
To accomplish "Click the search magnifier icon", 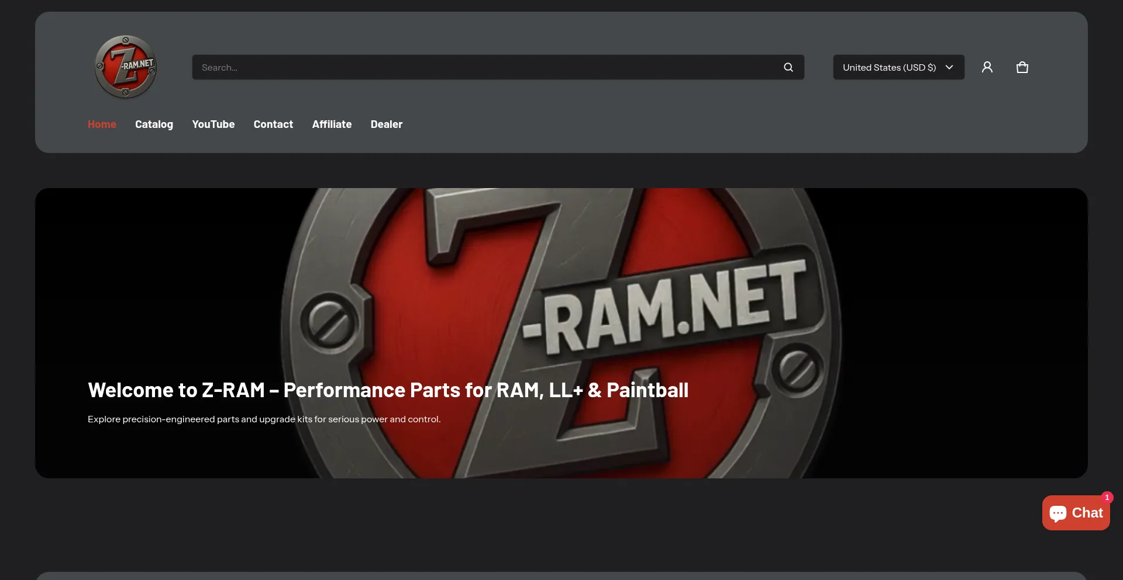I will 788,67.
